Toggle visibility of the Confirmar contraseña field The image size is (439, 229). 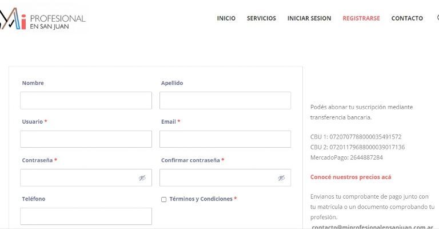(x=281, y=178)
